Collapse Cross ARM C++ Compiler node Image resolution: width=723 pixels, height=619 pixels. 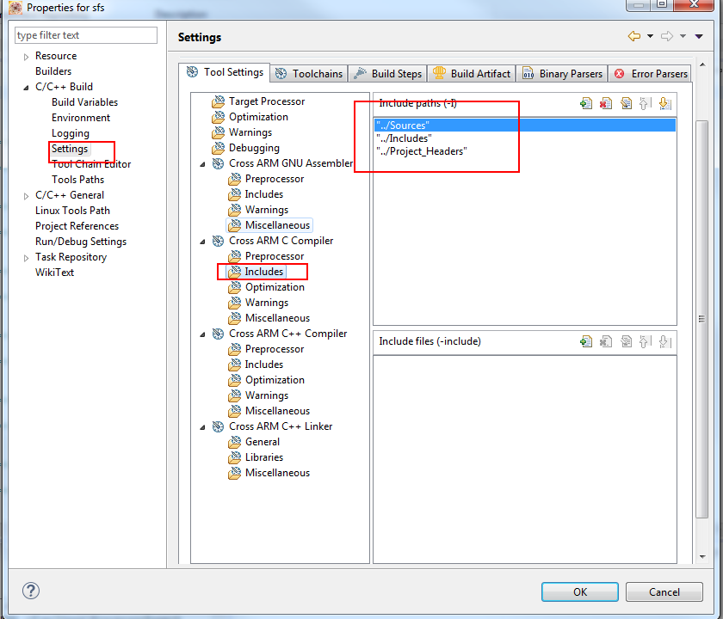click(x=202, y=334)
